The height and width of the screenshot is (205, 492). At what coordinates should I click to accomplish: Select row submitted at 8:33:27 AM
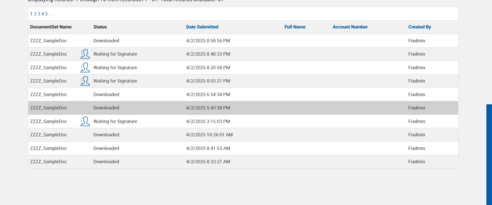tap(208, 162)
